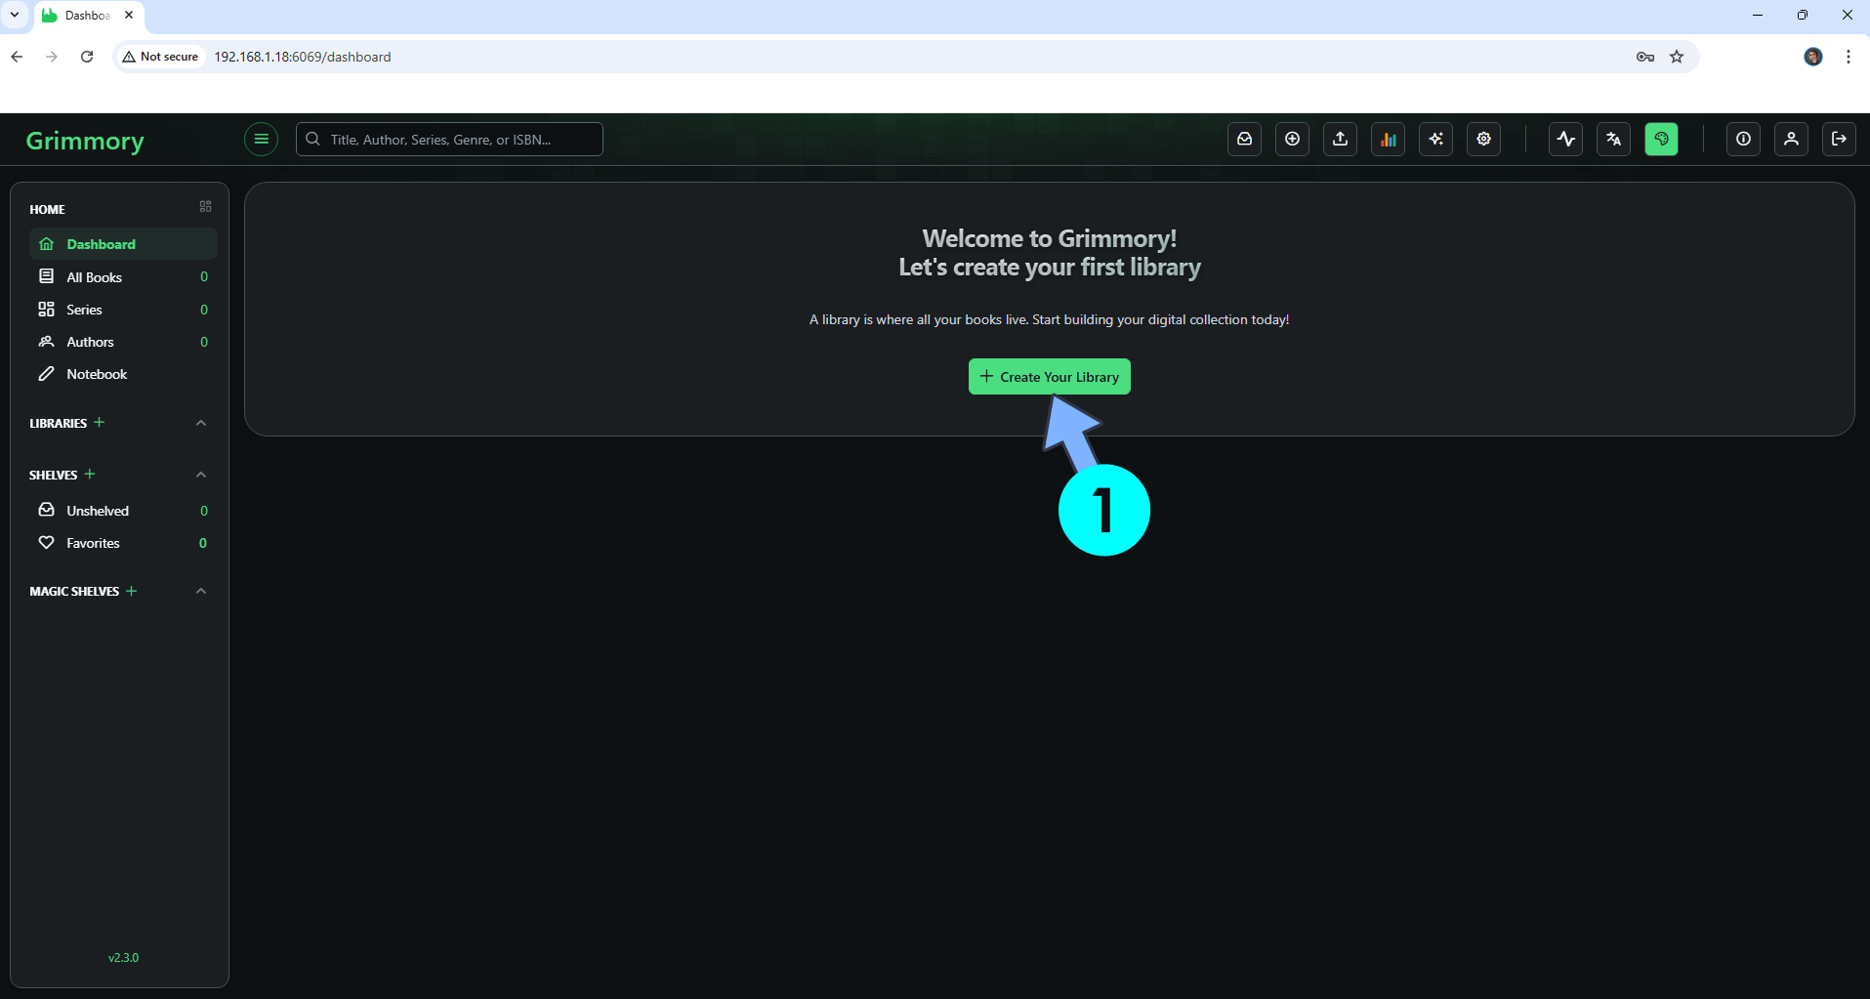Toggle the Home grid view icon
Viewport: 1870px width, 999px height.
tap(204, 206)
